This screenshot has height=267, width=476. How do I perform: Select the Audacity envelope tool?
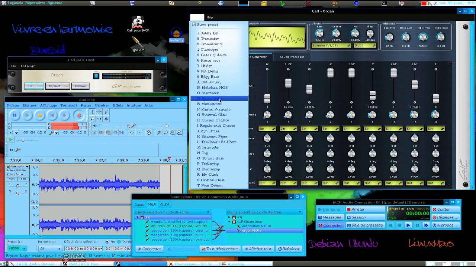tap(99, 112)
